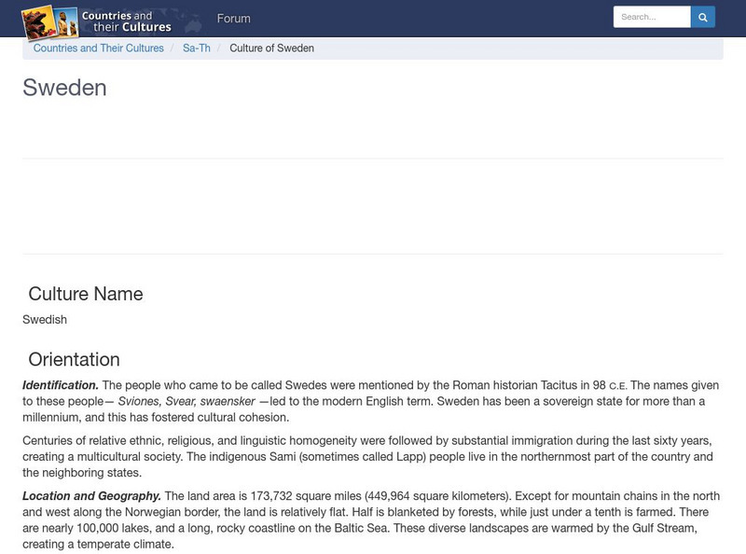Click the Sweden page heading
This screenshot has height=554, width=746.
pos(64,88)
